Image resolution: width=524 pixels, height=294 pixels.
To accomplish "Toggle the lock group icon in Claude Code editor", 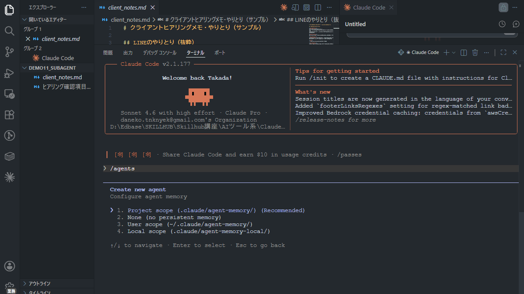I will 503,7.
